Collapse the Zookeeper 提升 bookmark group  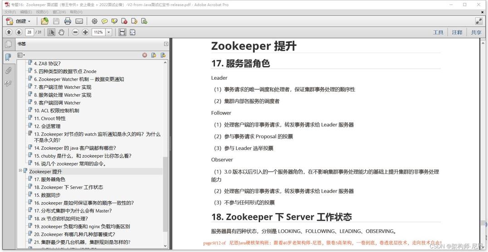pyautogui.click(x=20, y=170)
